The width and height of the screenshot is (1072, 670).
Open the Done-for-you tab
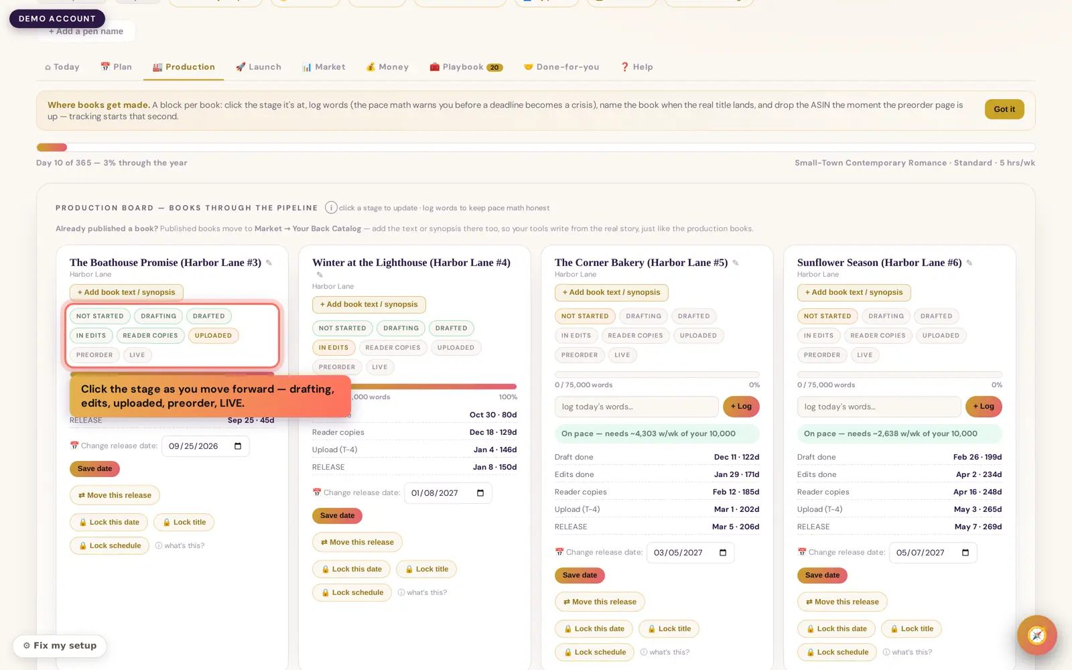(561, 67)
